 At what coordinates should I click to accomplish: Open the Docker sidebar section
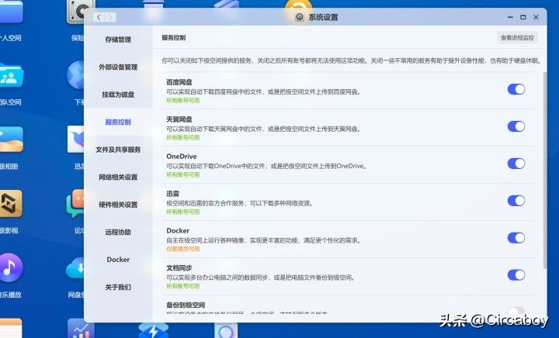118,260
